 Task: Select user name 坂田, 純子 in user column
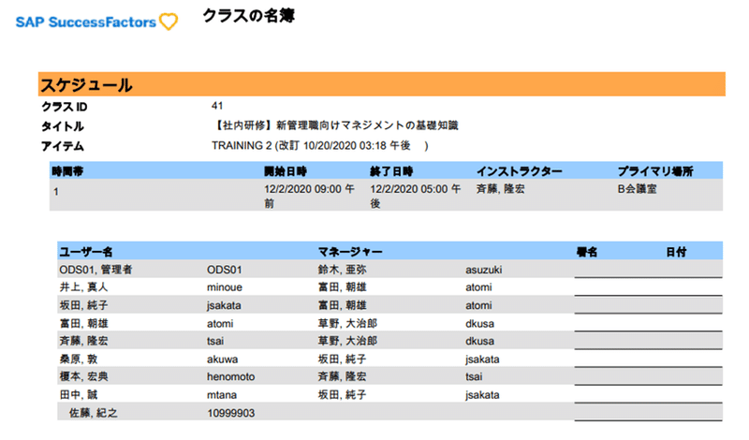(x=83, y=305)
